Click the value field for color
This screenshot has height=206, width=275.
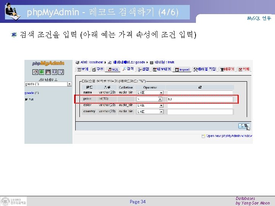pyautogui.click(x=200, y=105)
